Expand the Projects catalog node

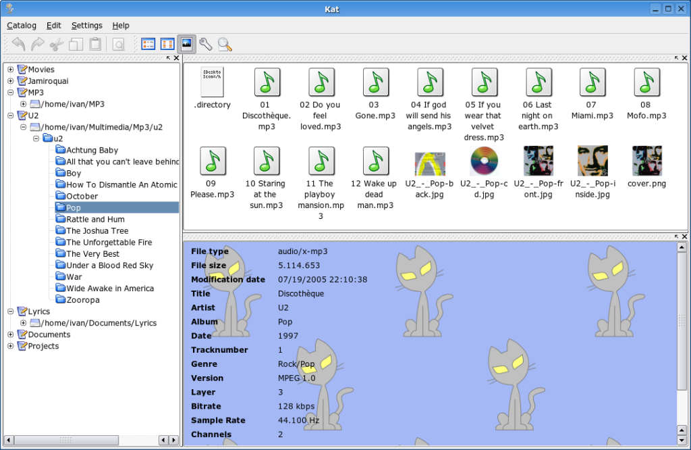pos(11,346)
